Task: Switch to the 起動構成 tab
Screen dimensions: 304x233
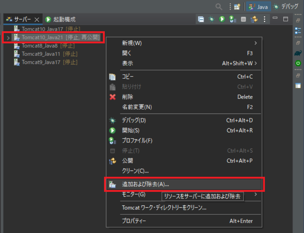Action: pyautogui.click(x=60, y=19)
